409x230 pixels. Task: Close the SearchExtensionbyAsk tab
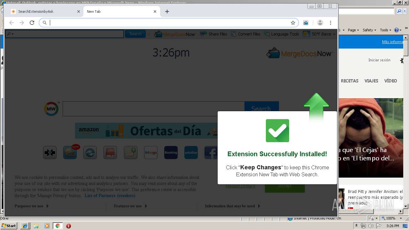coord(79,11)
